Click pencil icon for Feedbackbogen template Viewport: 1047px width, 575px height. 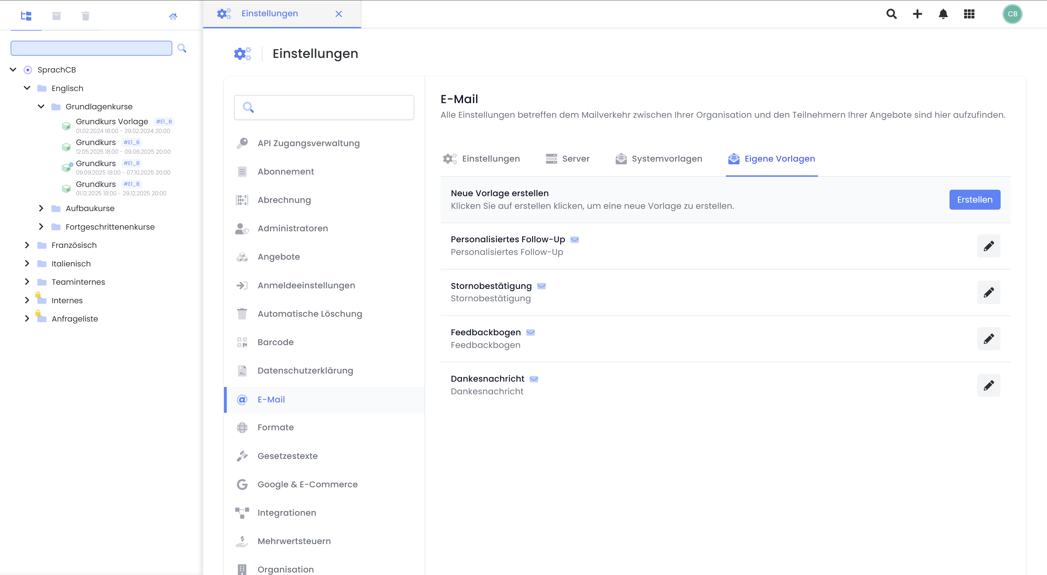pos(989,338)
